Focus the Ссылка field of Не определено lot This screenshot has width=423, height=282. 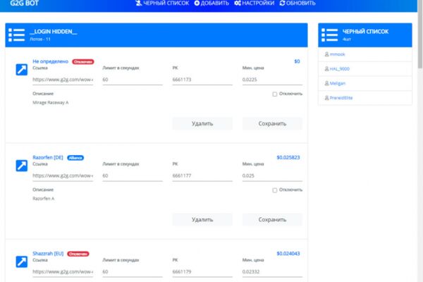pyautogui.click(x=63, y=80)
